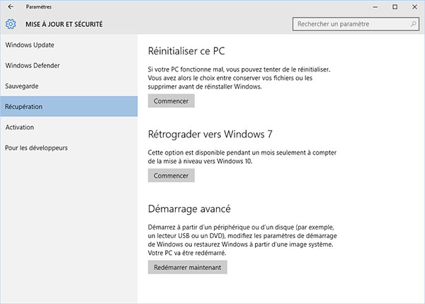This screenshot has width=425, height=304.
Task: Open 'Pour les développeurs' settings
Action: point(36,147)
